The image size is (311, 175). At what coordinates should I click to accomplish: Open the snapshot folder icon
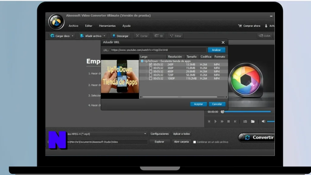253,122
